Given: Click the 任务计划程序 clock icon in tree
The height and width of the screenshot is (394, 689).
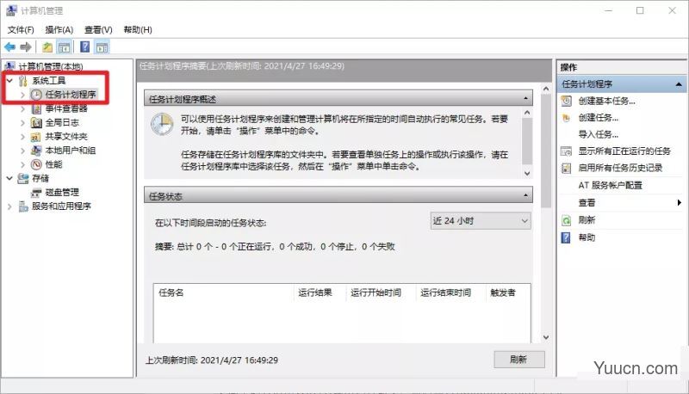Looking at the screenshot, I should click(36, 95).
